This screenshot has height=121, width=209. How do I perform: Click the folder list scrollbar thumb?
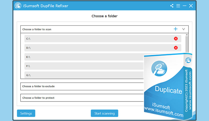click(x=187, y=44)
